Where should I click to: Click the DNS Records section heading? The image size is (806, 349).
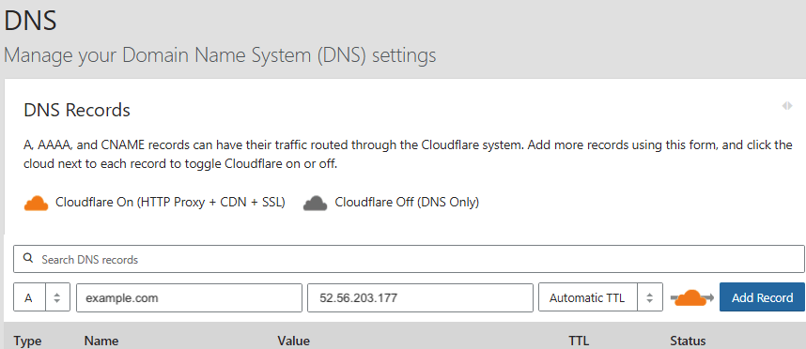click(77, 110)
